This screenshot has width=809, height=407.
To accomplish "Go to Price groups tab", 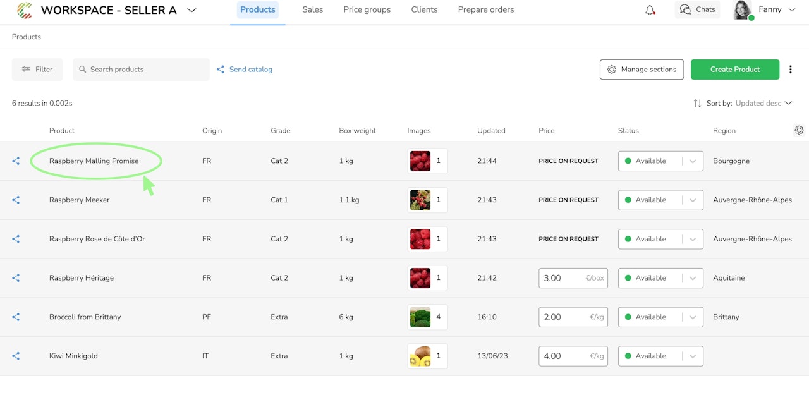I will tap(367, 10).
